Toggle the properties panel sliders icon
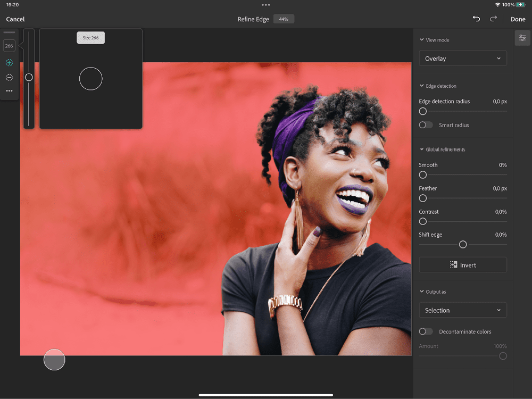 point(522,38)
